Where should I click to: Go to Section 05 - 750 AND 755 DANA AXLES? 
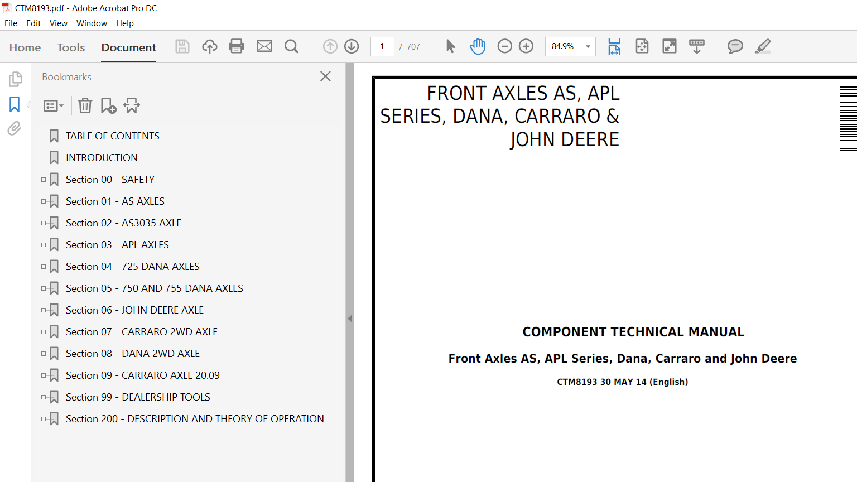[155, 288]
